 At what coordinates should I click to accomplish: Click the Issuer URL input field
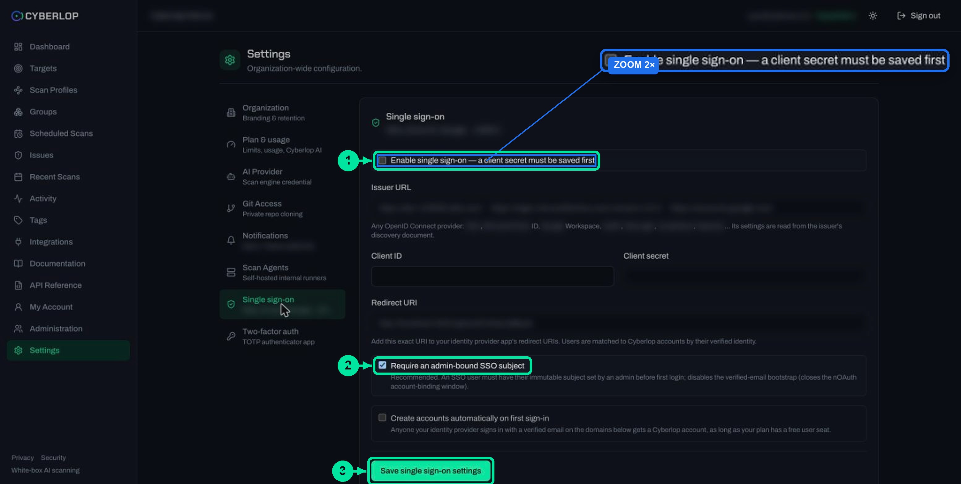[x=618, y=208]
